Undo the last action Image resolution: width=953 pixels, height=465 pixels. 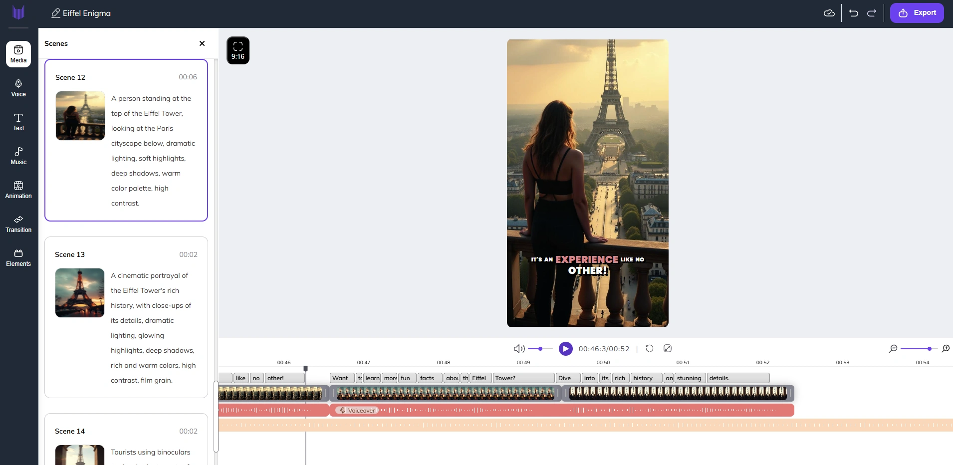pyautogui.click(x=854, y=13)
